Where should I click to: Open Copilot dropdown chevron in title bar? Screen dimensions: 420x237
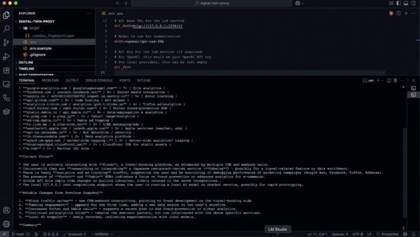click(x=302, y=3)
